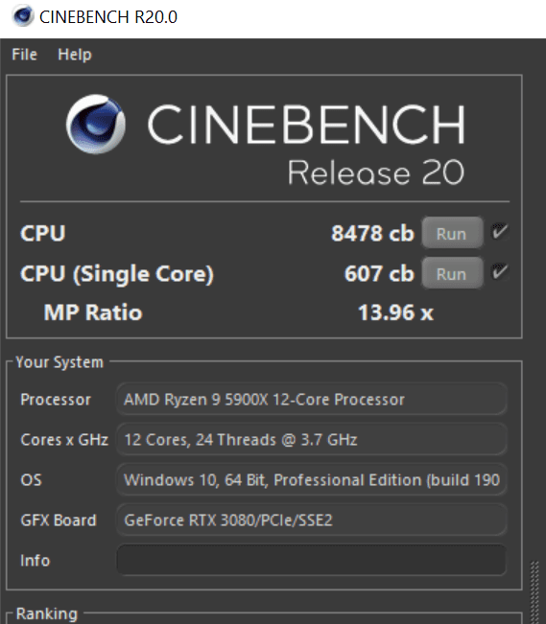Click the Cores x GHz field
Image resolution: width=546 pixels, height=624 pixels.
311,439
